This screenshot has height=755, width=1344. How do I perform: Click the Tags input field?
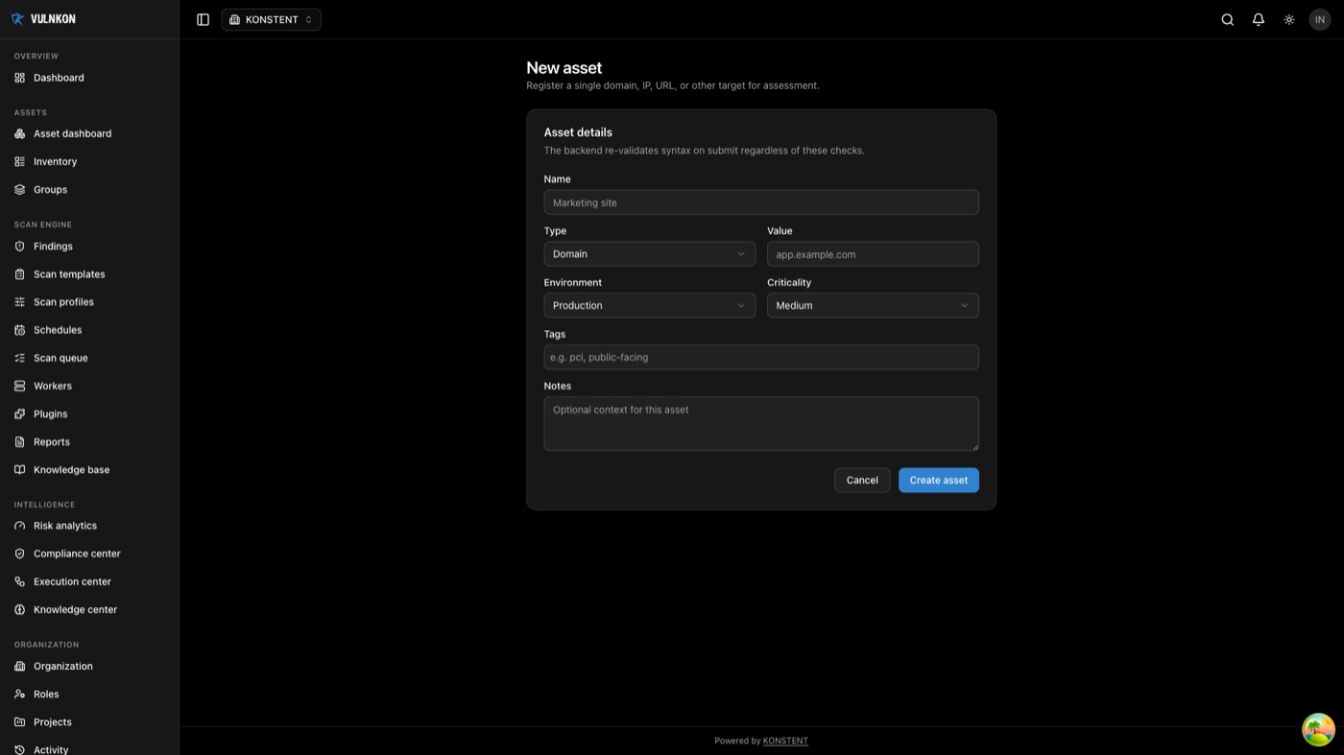pos(761,357)
